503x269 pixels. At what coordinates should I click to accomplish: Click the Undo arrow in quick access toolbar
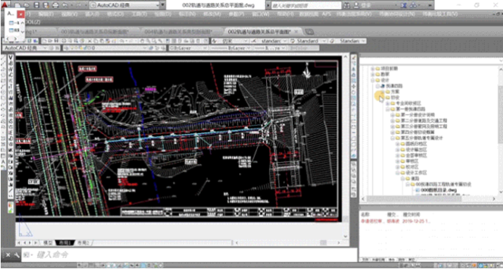[x=65, y=5]
